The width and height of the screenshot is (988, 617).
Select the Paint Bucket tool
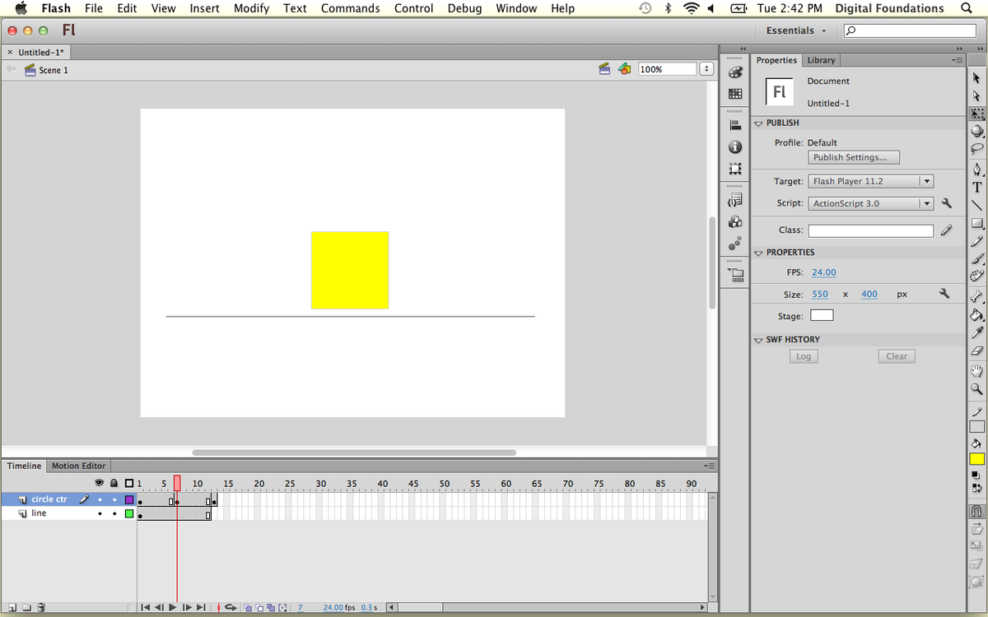coord(976,315)
